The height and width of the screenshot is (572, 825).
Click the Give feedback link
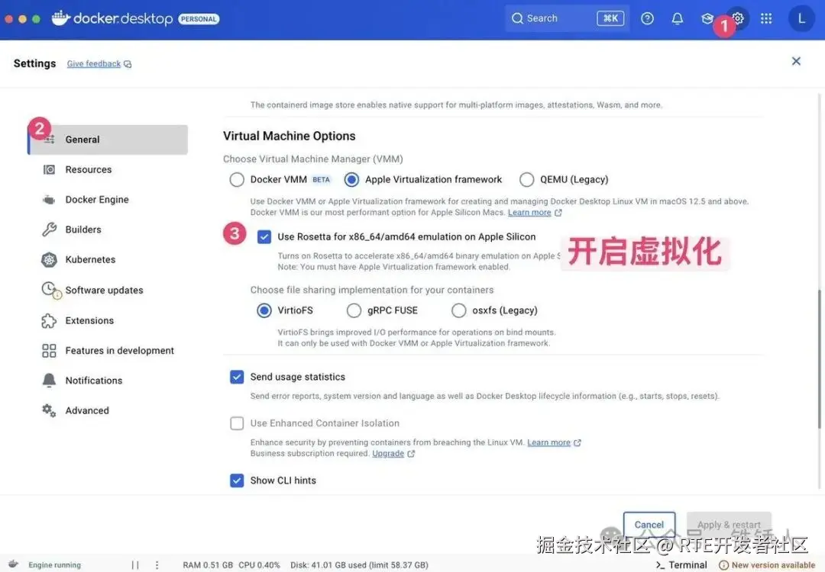tap(94, 63)
